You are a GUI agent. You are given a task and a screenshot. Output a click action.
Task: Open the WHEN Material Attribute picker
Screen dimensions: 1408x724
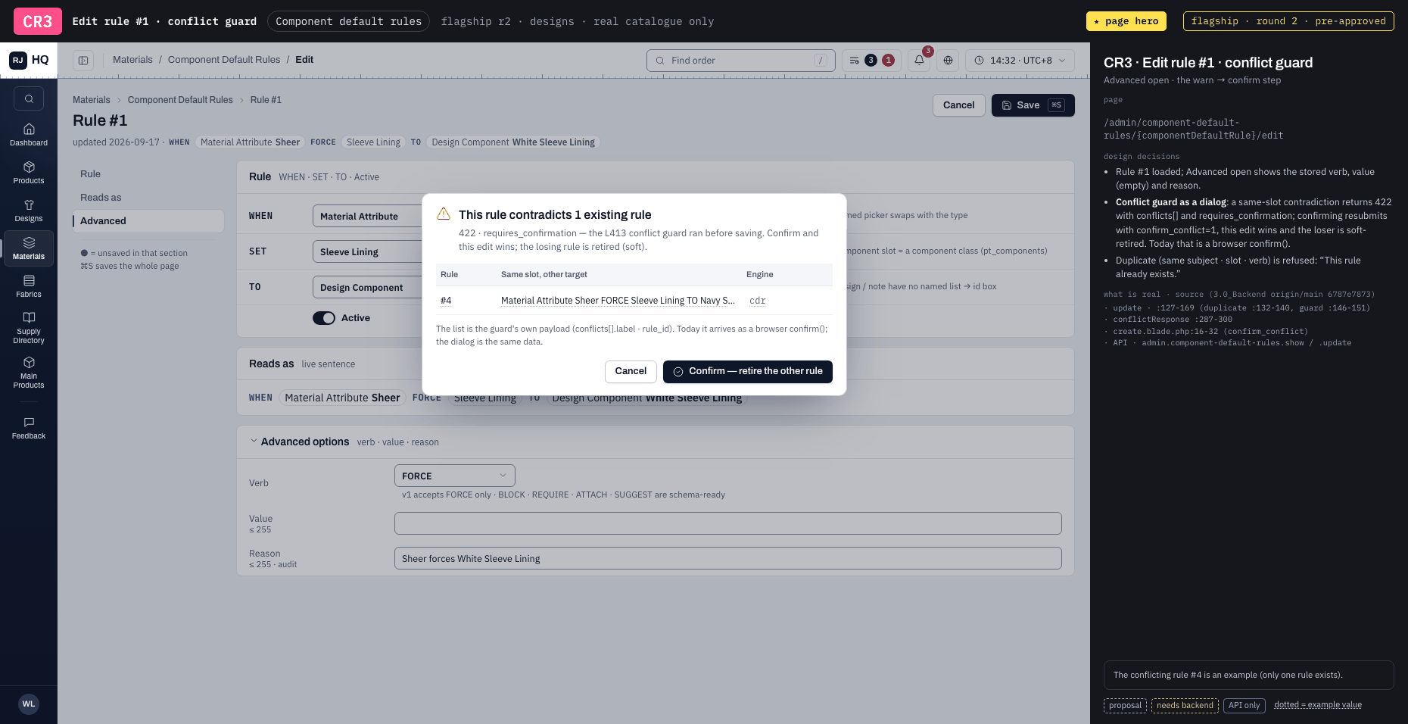coord(367,216)
